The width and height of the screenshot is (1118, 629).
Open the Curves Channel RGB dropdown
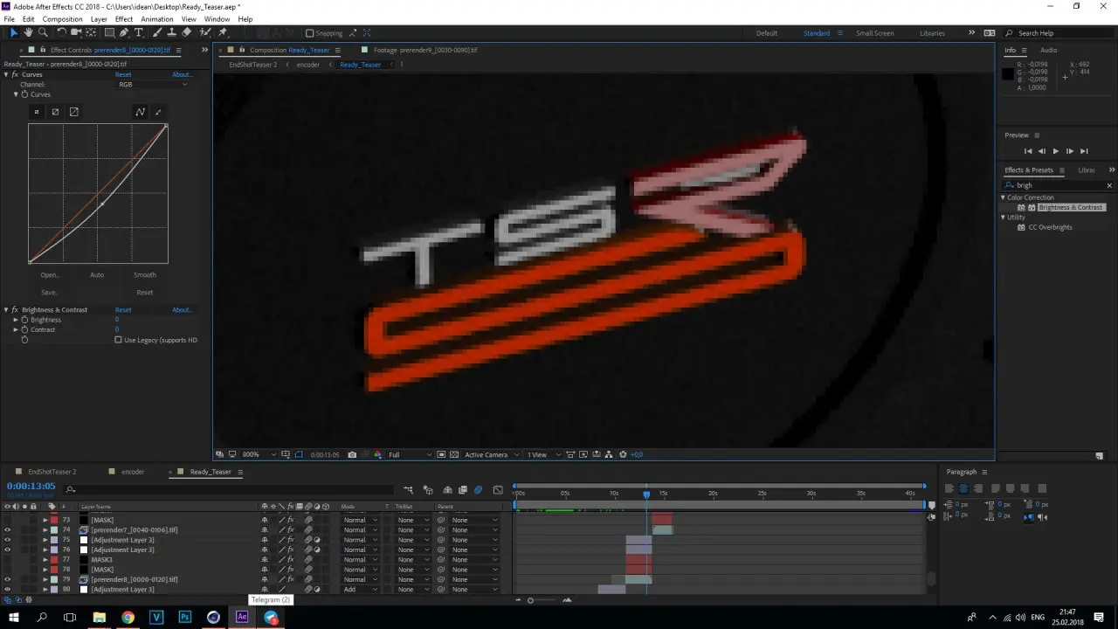[x=153, y=85]
